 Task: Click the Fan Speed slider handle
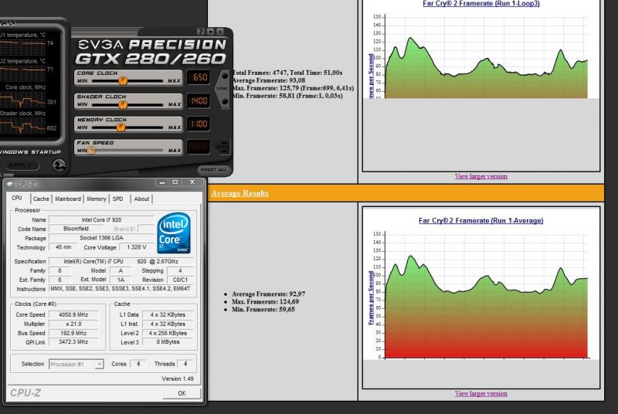(x=91, y=150)
